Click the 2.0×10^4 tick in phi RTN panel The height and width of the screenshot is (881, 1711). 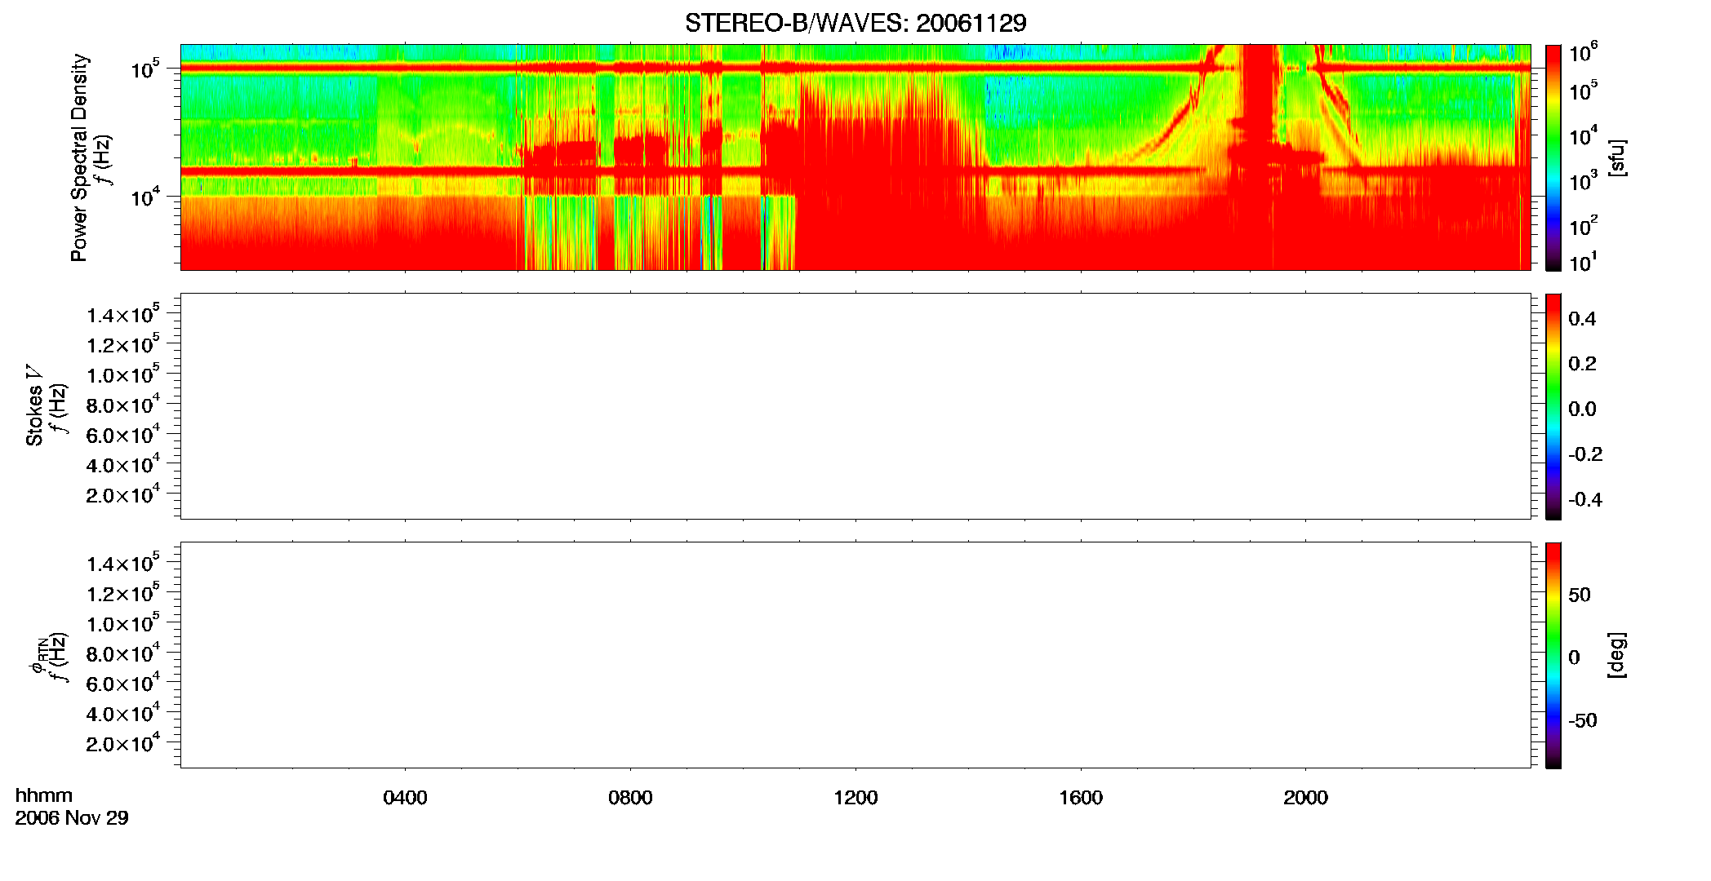(123, 742)
